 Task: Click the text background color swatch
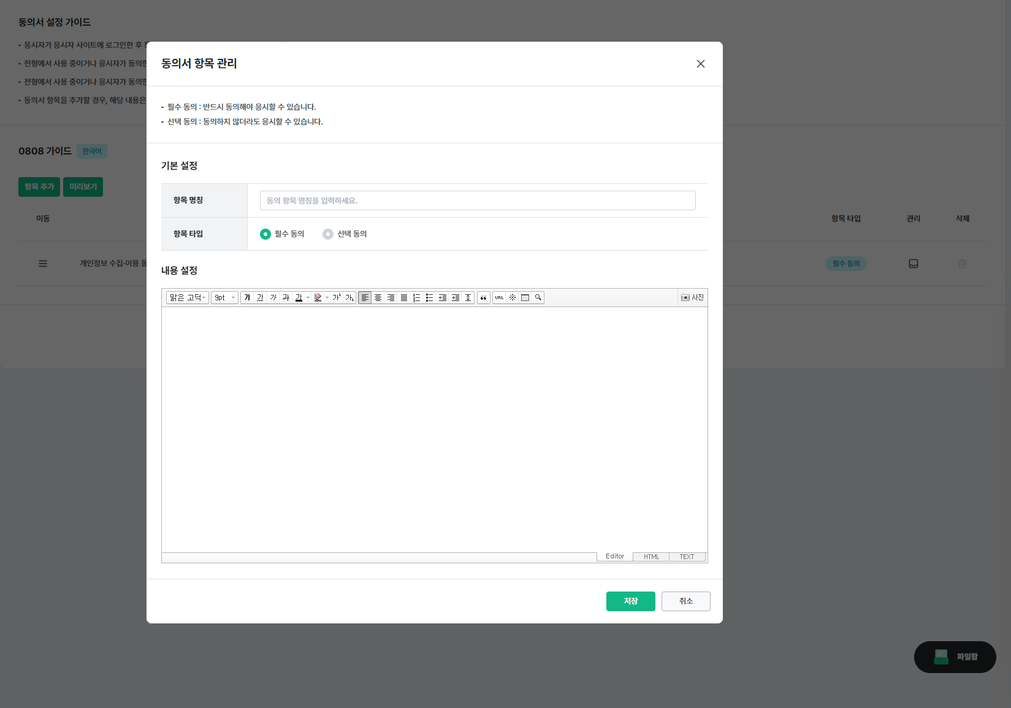click(x=318, y=297)
